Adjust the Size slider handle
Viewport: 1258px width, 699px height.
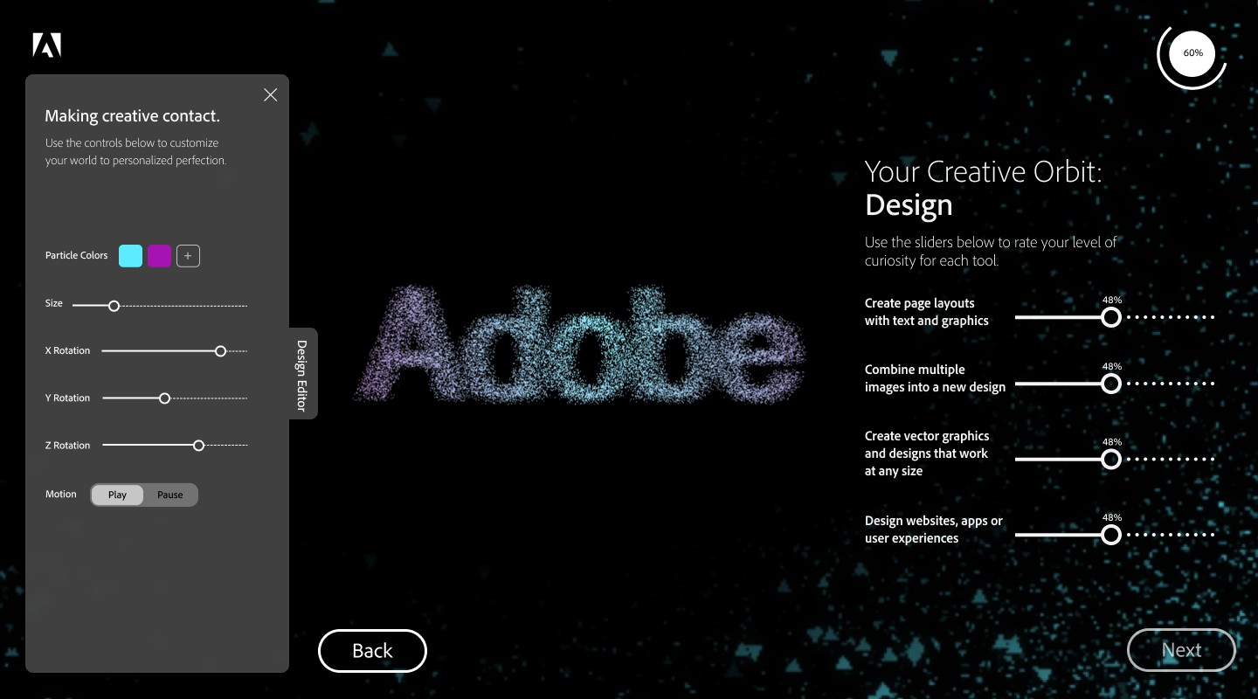(x=114, y=306)
